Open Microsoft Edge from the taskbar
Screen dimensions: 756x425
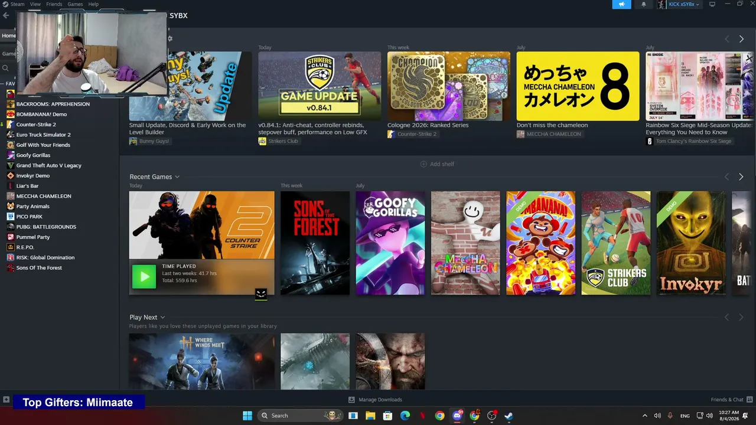(x=405, y=416)
